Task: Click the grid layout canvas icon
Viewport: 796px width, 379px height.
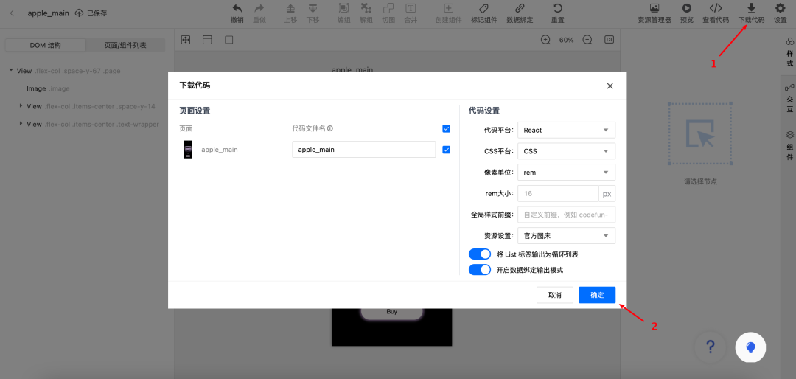Action: [x=185, y=40]
